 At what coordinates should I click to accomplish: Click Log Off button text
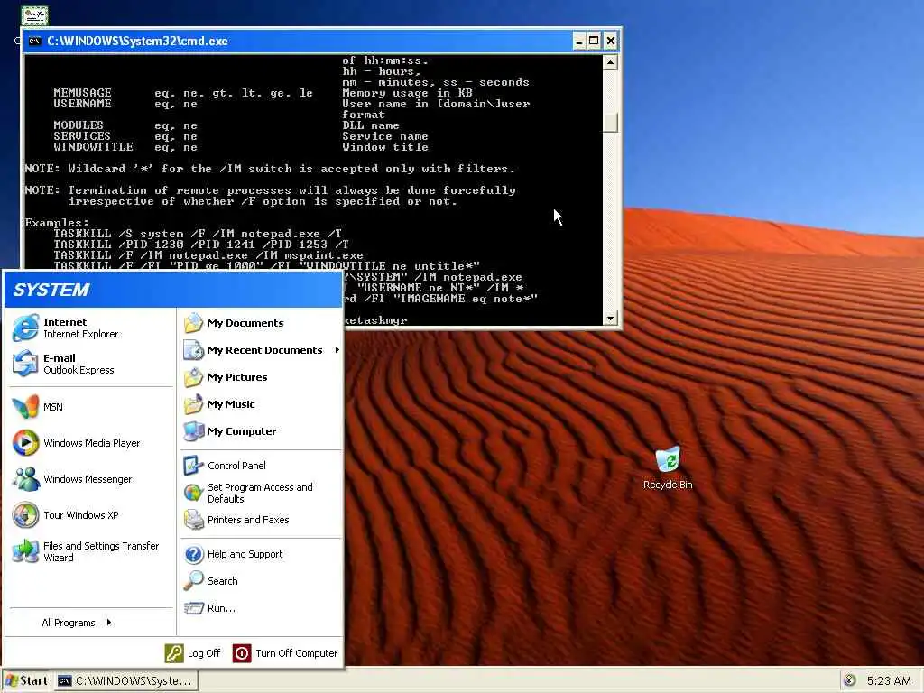pos(204,653)
